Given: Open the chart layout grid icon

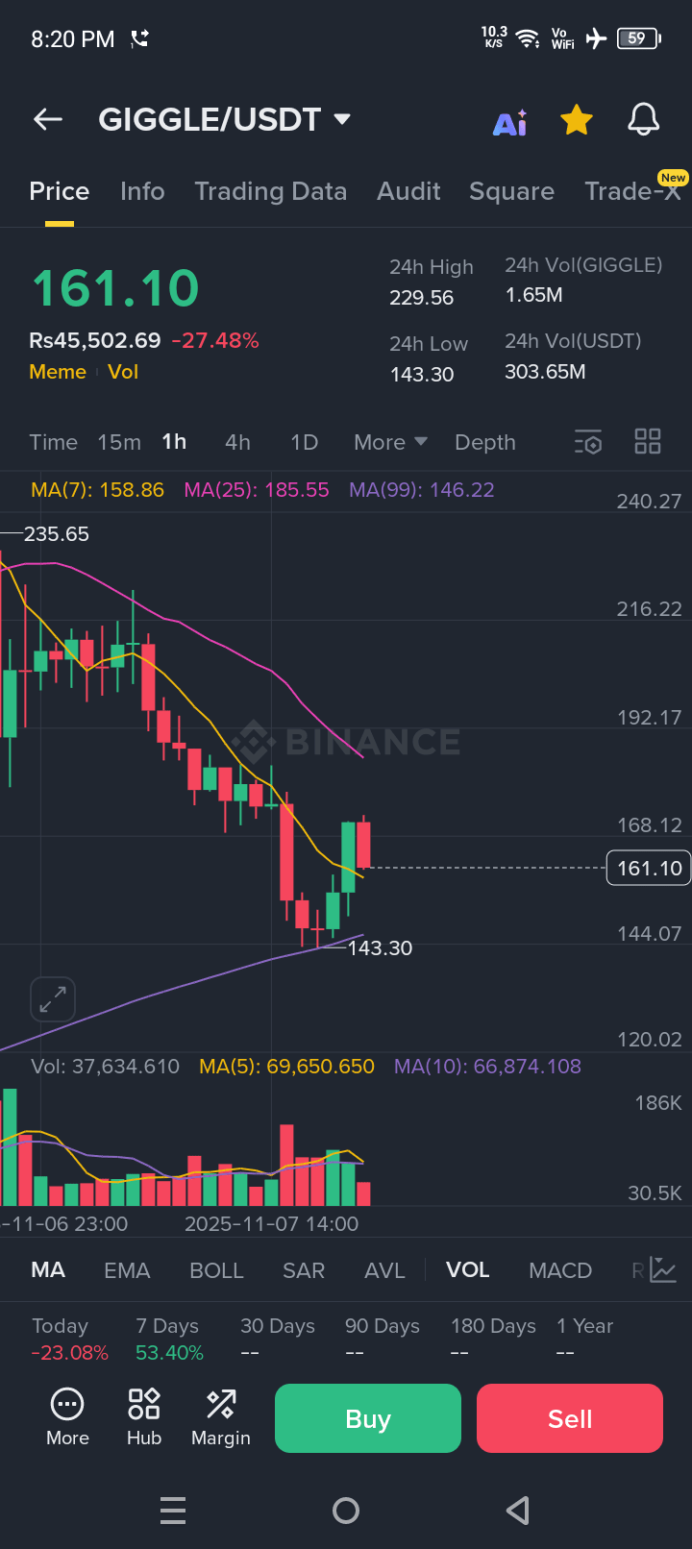Looking at the screenshot, I should (x=648, y=442).
